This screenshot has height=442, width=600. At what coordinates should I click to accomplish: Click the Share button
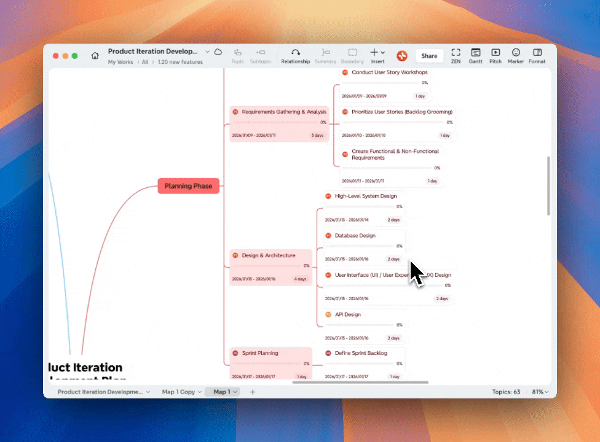click(429, 56)
